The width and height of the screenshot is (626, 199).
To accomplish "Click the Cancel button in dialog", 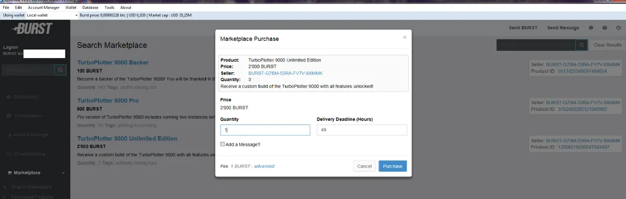I will point(364,166).
